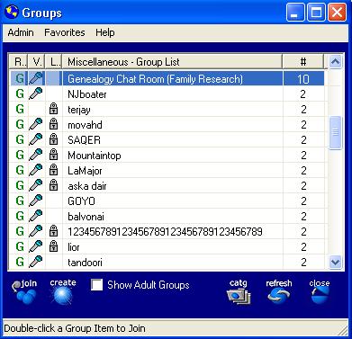Enable the Show Adult Groups checkbox
Image resolution: width=352 pixels, height=339 pixels.
97,285
